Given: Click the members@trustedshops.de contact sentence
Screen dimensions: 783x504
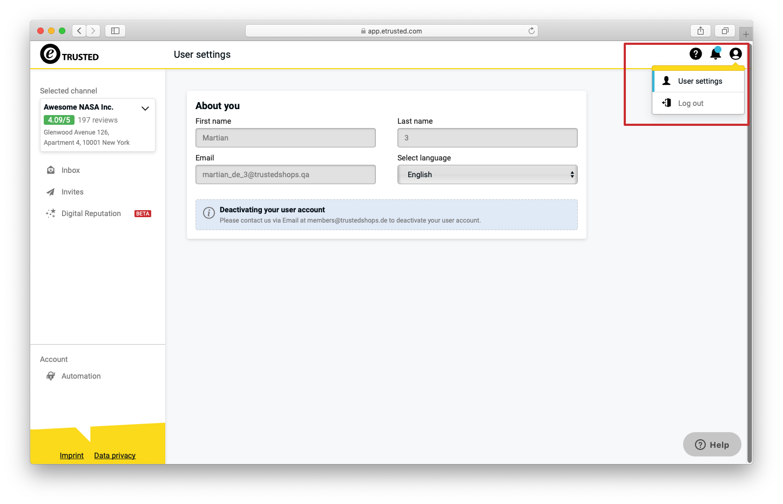Looking at the screenshot, I should tap(350, 220).
